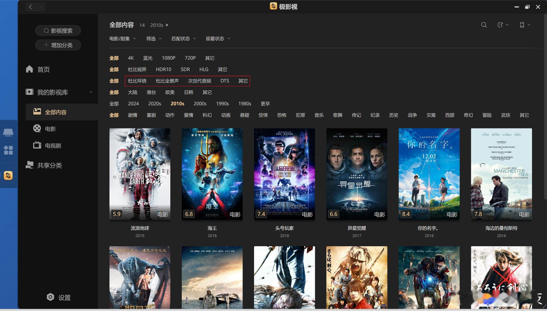Filter audio by 杜比环绕
547x311 pixels.
pyautogui.click(x=137, y=81)
